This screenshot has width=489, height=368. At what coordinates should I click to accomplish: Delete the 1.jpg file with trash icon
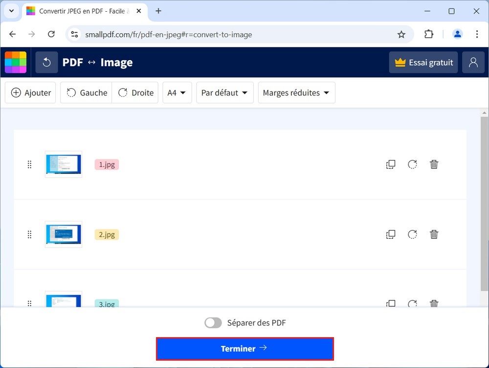(x=434, y=164)
